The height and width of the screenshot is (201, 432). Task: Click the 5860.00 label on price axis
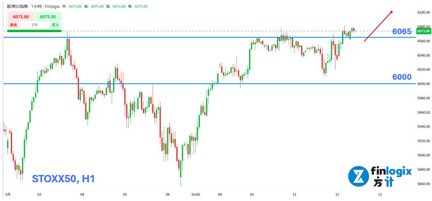coord(423,184)
